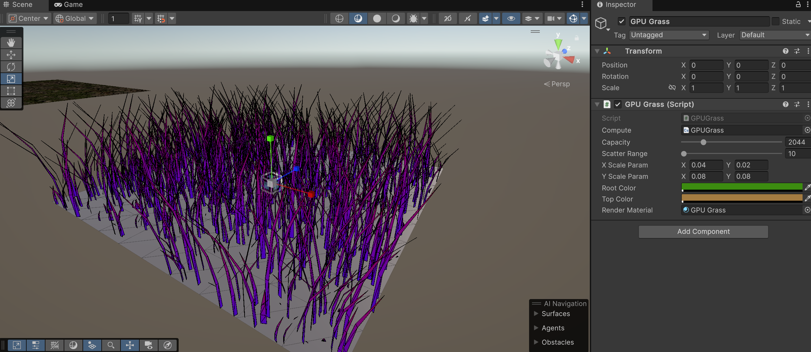This screenshot has width=811, height=352.
Task: Open the Center pivot mode dropdown
Action: coord(29,19)
